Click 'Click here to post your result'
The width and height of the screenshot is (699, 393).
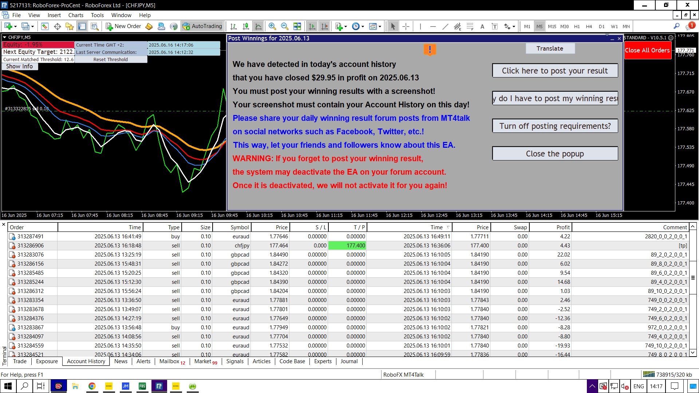554,71
